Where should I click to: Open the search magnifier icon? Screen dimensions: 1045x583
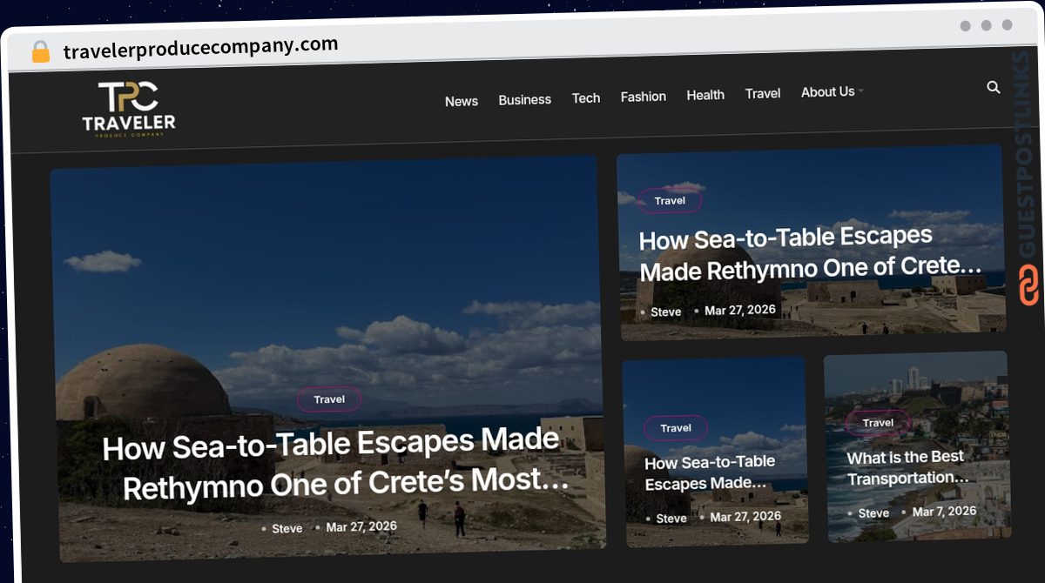pyautogui.click(x=994, y=87)
